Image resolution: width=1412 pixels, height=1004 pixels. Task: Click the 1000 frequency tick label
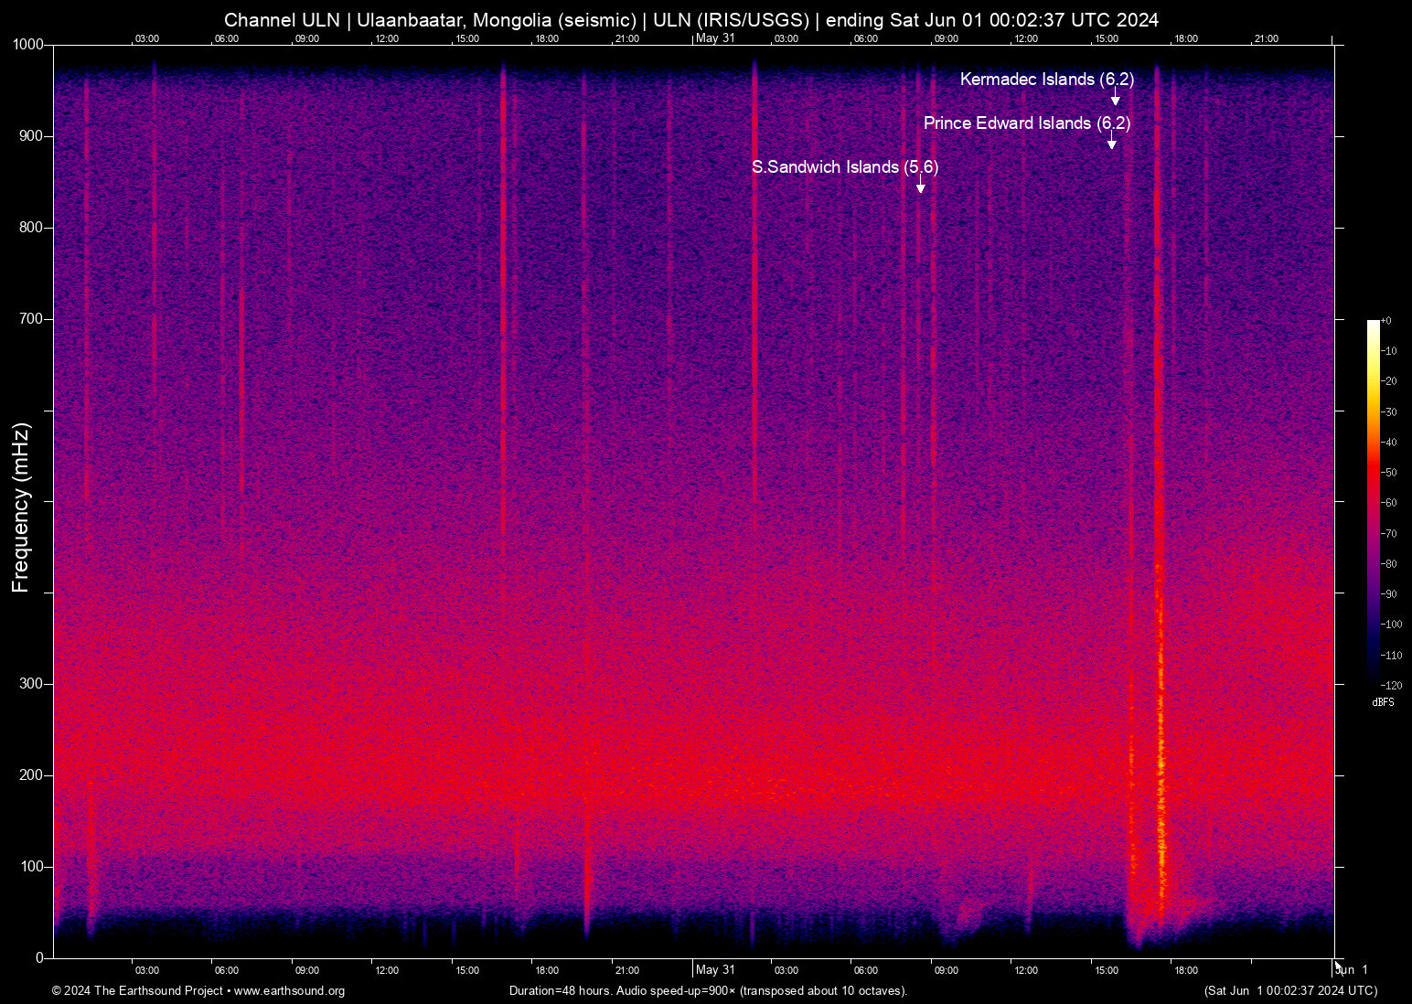(x=27, y=45)
